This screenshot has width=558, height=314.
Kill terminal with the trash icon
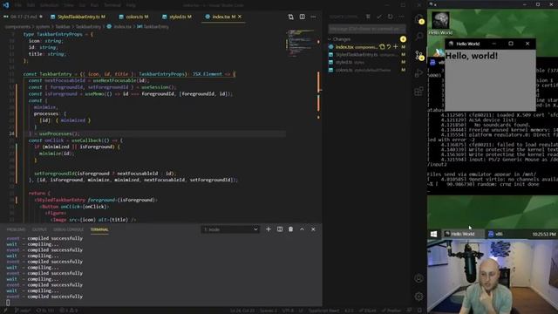point(290,229)
